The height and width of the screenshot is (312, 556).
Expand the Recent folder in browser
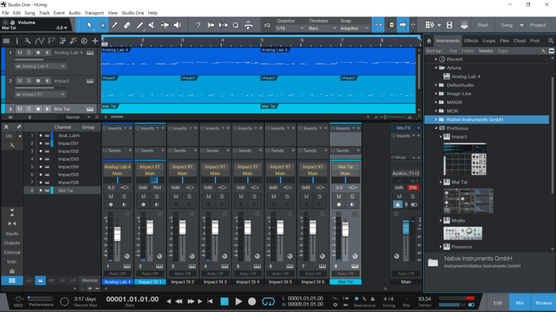coord(436,59)
